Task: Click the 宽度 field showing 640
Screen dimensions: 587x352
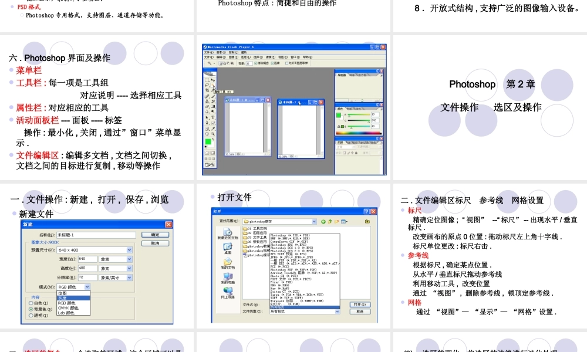Action: 87,259
